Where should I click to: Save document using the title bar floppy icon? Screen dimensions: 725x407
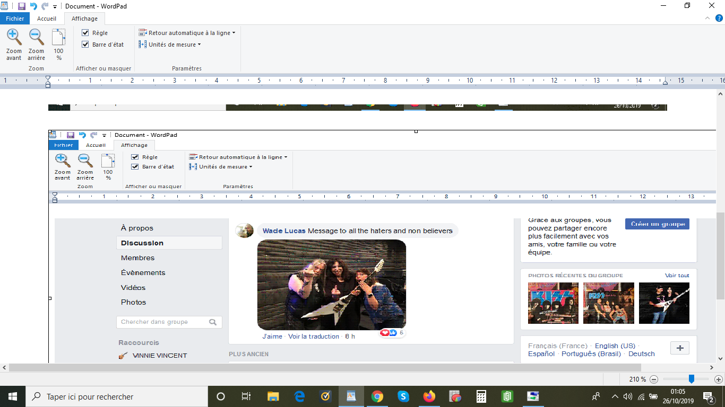(22, 6)
